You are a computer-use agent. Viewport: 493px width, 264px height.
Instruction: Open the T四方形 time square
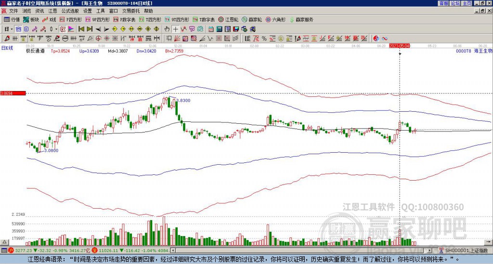point(150,19)
